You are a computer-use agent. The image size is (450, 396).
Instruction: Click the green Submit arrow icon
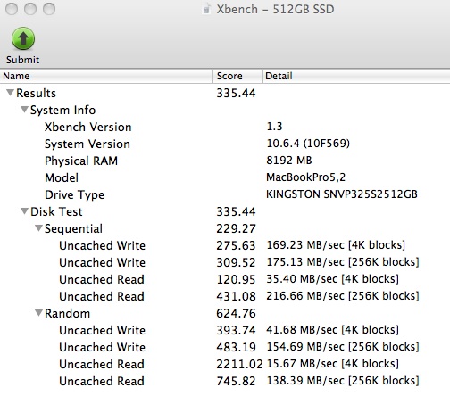point(23,38)
